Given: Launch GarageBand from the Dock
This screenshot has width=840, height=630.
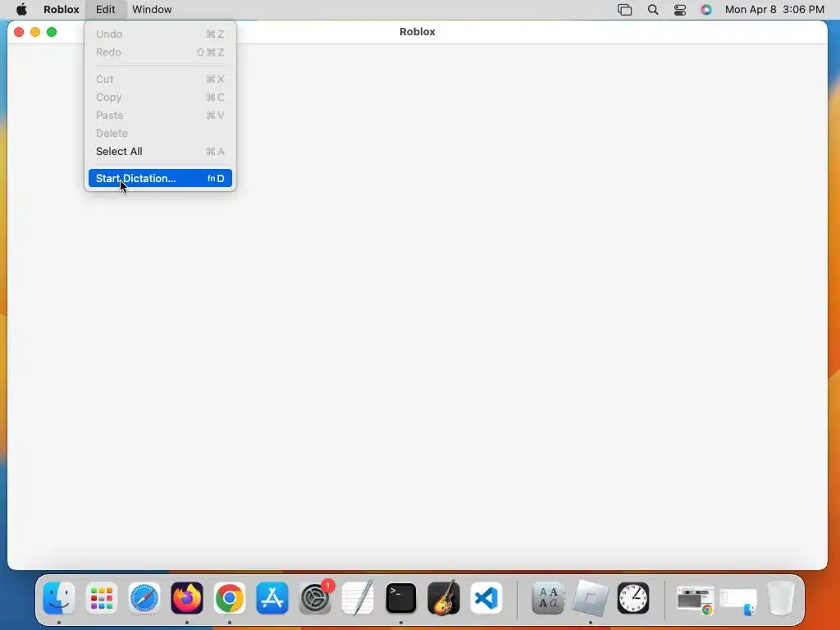Looking at the screenshot, I should (x=444, y=598).
